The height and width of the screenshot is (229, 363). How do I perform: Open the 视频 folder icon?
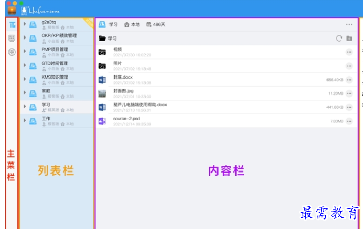tap(102, 52)
